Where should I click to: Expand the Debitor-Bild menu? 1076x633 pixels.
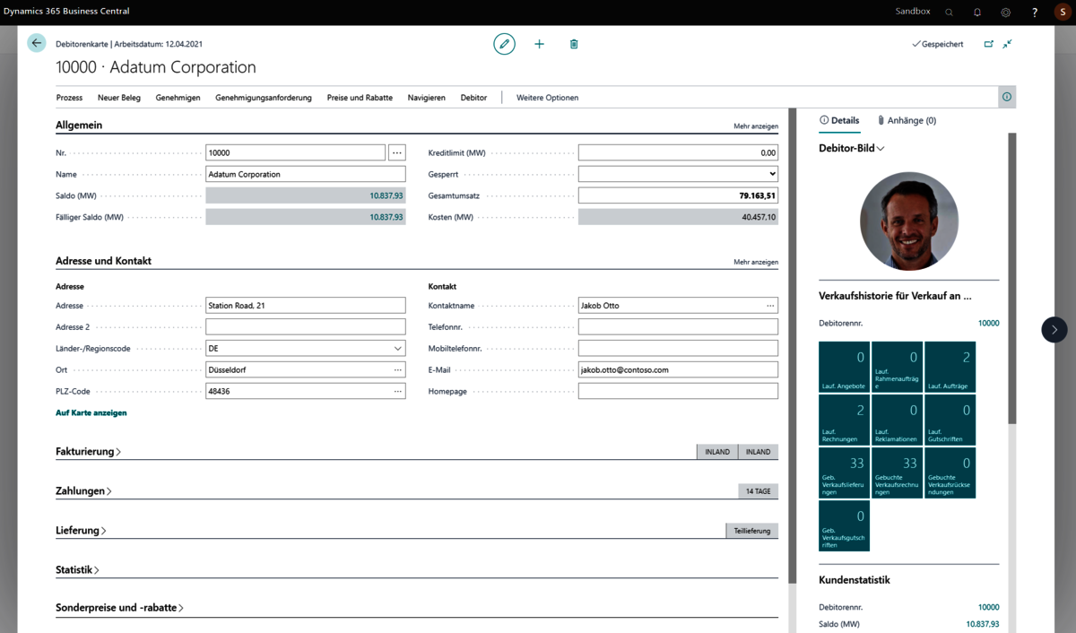852,149
